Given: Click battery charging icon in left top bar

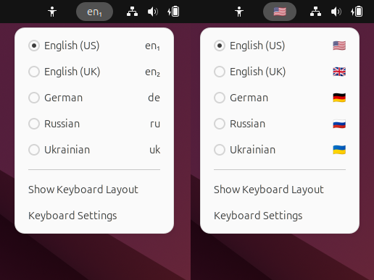Looking at the screenshot, I should (173, 12).
